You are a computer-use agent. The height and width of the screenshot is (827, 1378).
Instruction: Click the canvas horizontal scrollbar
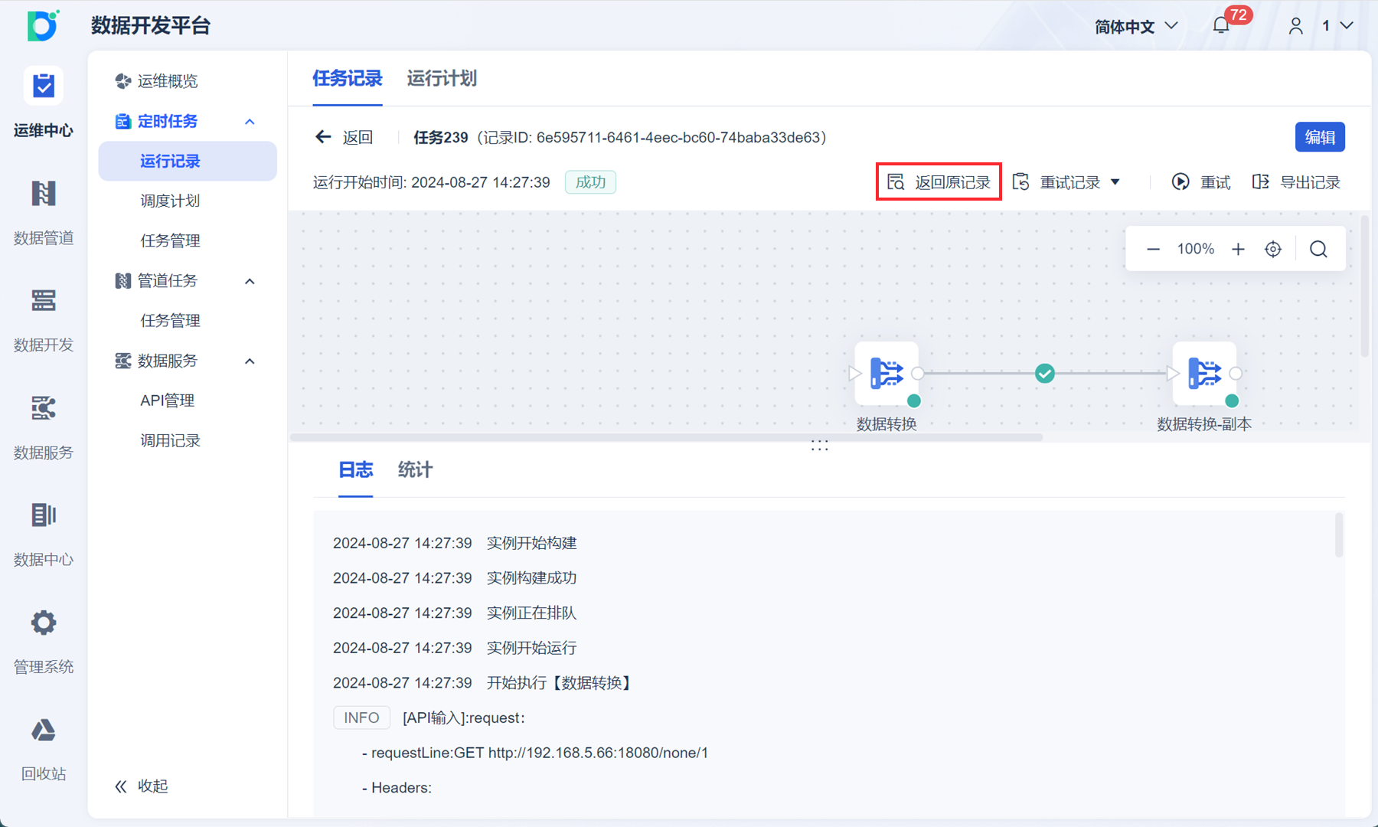coord(667,438)
